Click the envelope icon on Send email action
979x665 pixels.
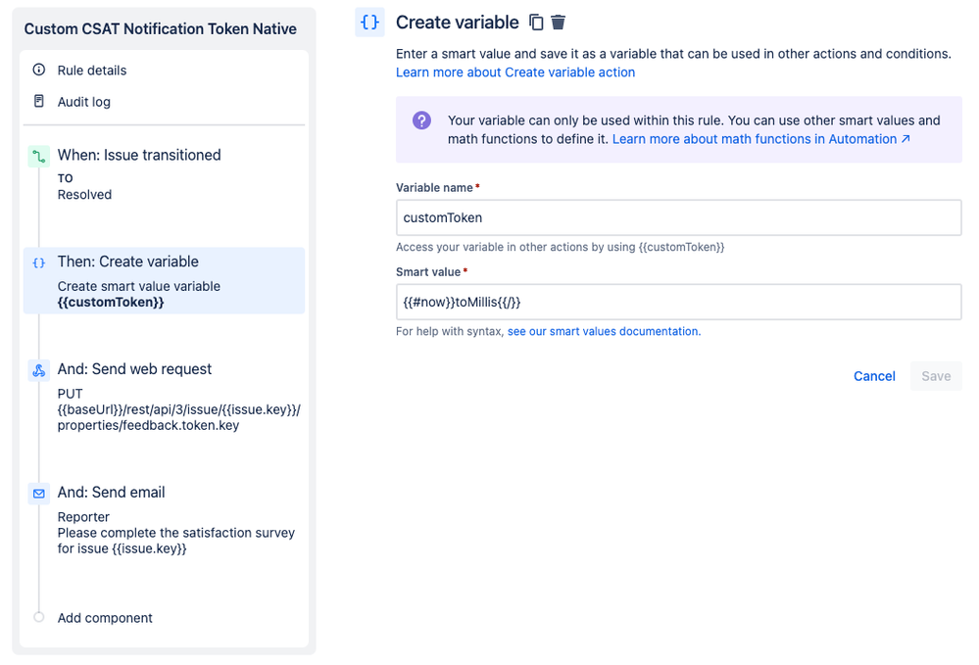(x=38, y=494)
